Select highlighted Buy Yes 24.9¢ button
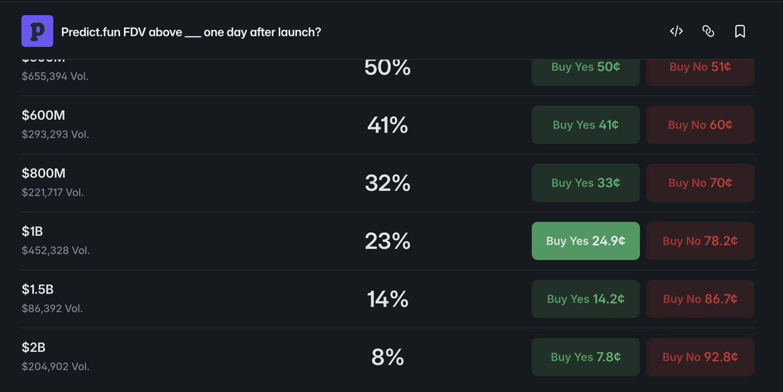This screenshot has width=783, height=392. (x=586, y=241)
